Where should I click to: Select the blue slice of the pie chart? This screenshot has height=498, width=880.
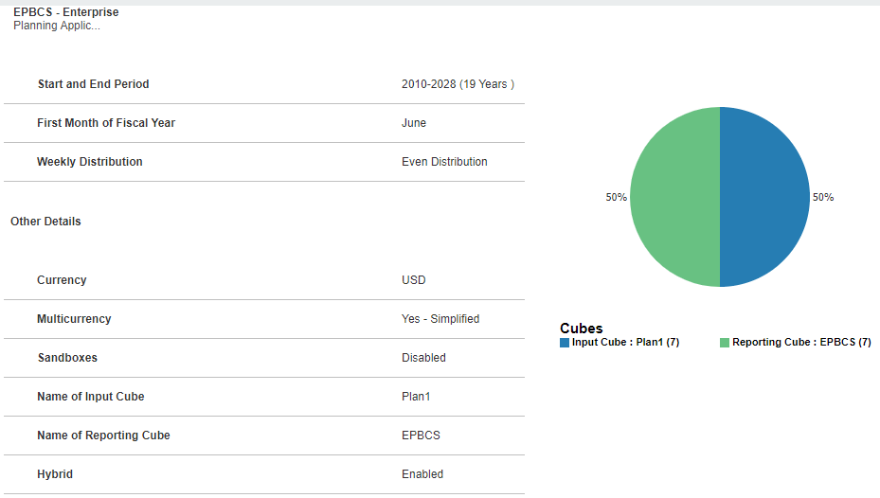click(x=764, y=197)
